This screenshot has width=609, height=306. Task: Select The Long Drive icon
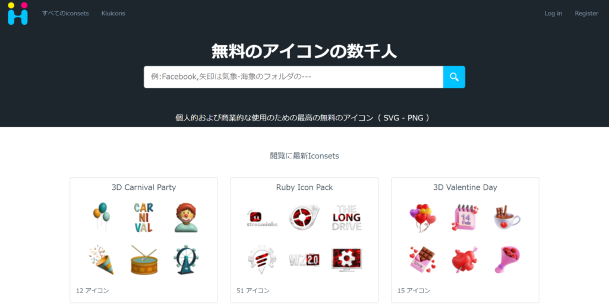point(346,218)
